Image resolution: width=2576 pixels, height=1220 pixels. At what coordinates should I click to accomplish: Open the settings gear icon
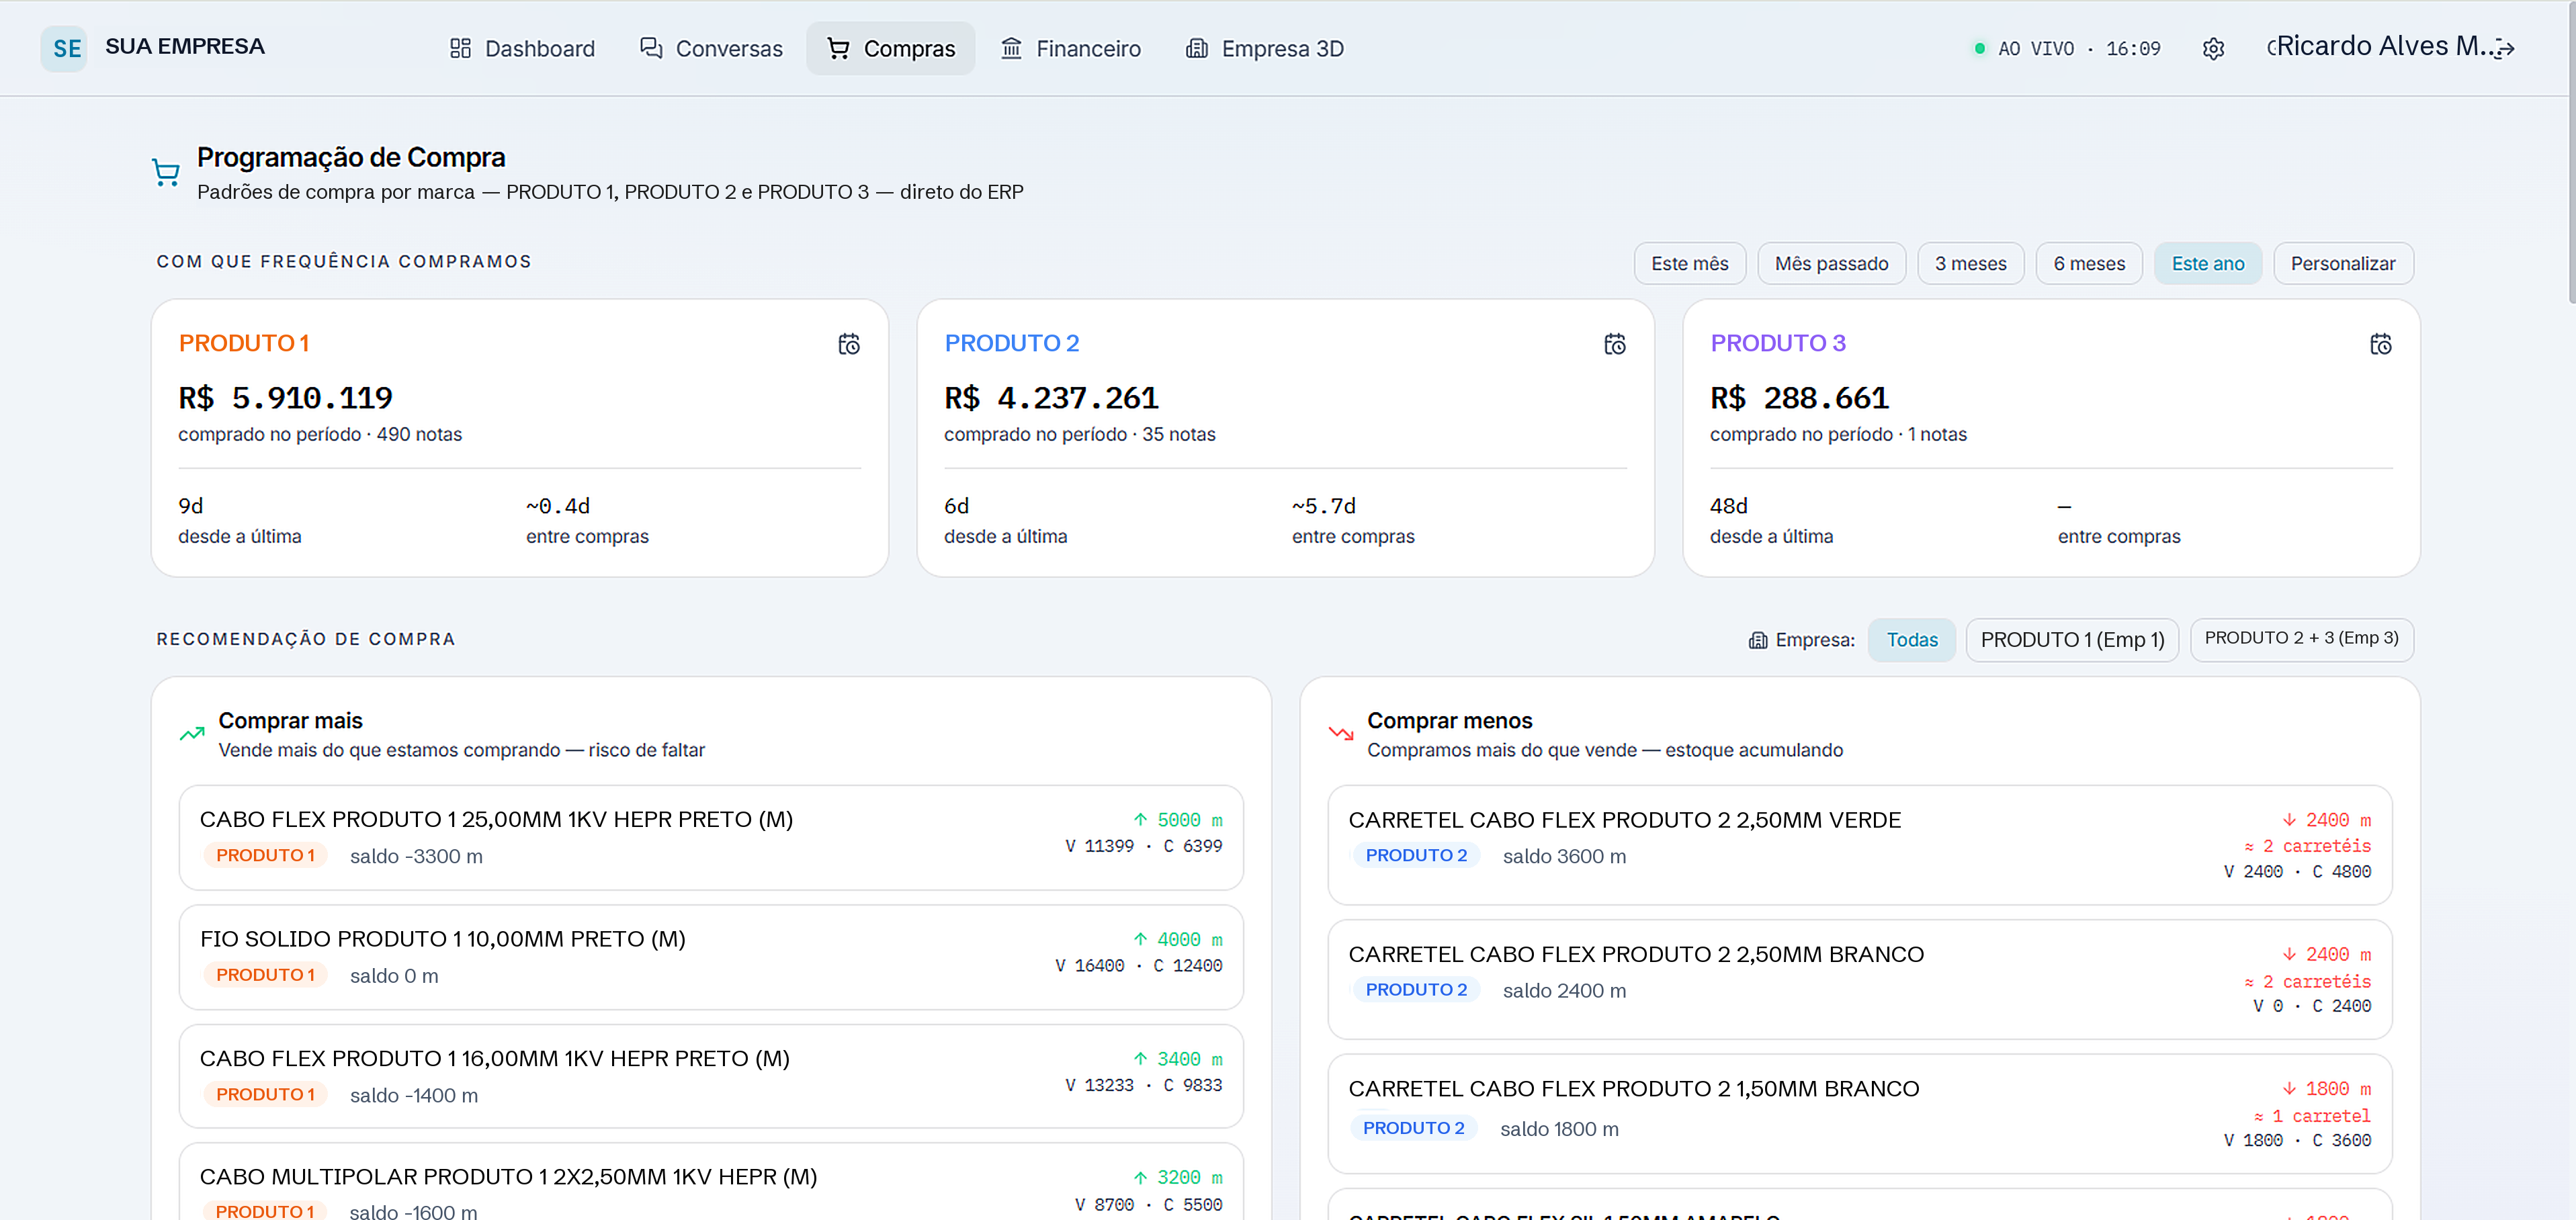tap(2213, 49)
